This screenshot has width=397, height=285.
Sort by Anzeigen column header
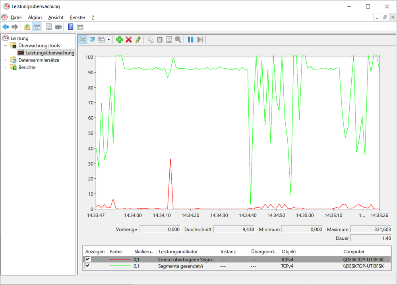click(x=95, y=252)
